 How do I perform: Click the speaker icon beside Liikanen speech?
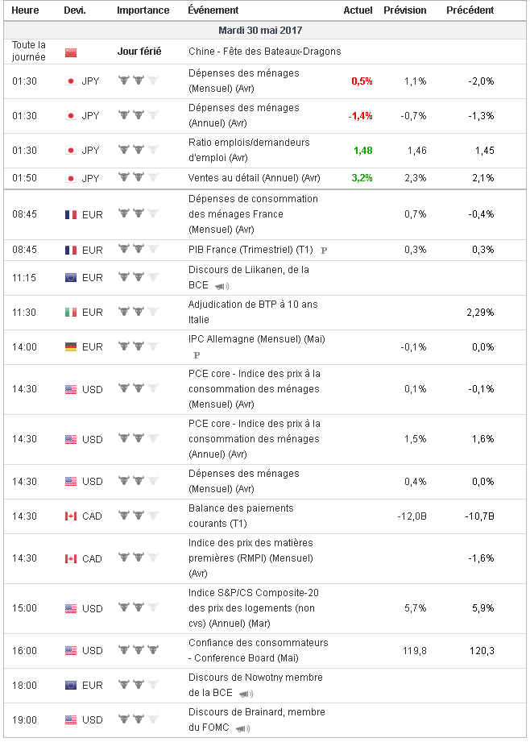[222, 286]
